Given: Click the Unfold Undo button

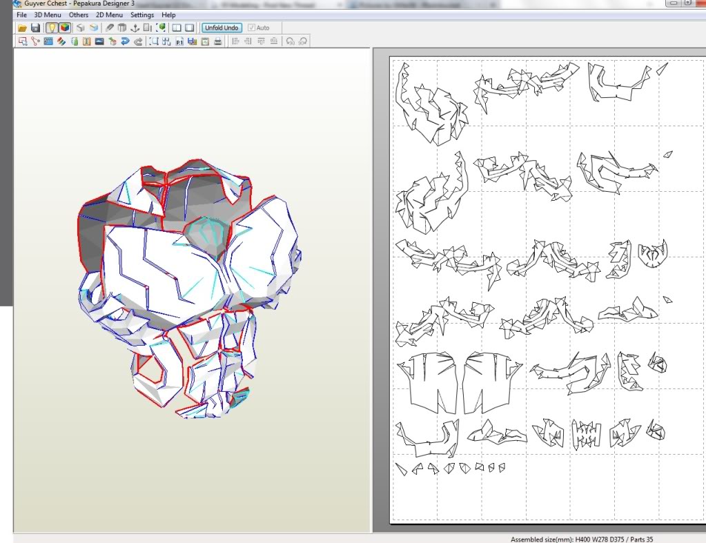Looking at the screenshot, I should [222, 28].
